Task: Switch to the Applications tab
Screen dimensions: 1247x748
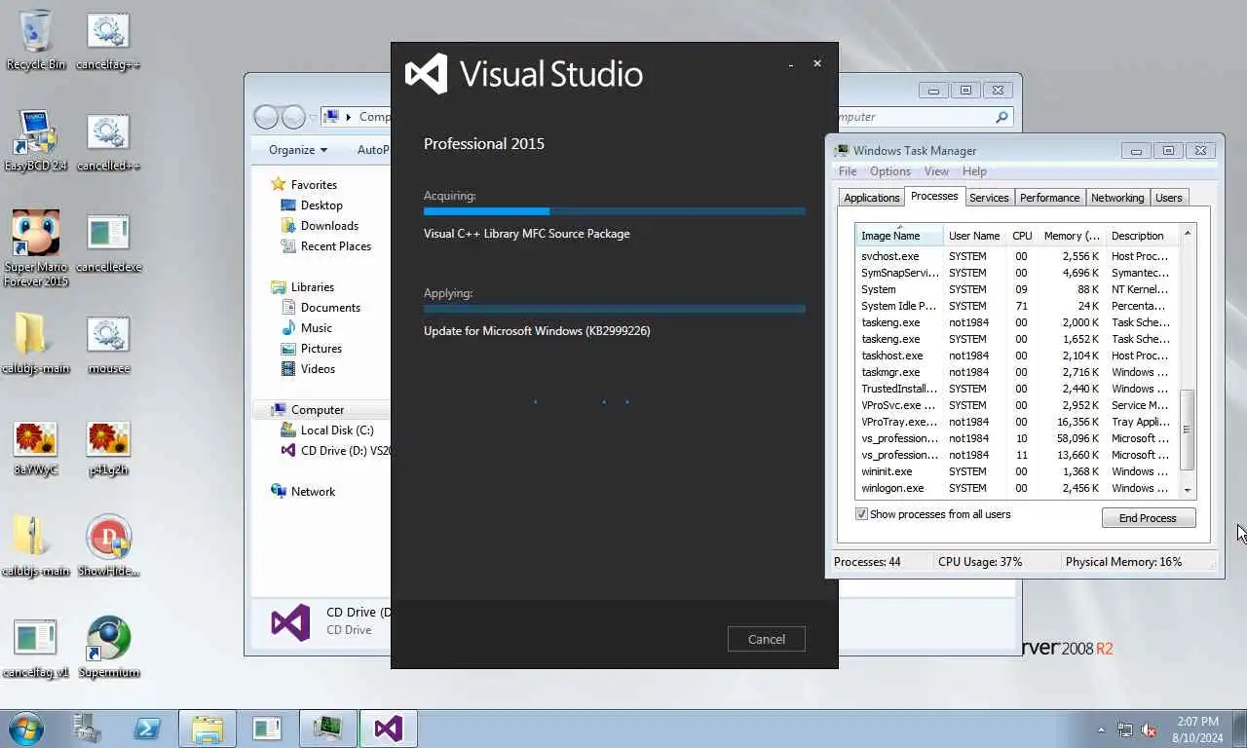Action: (872, 198)
